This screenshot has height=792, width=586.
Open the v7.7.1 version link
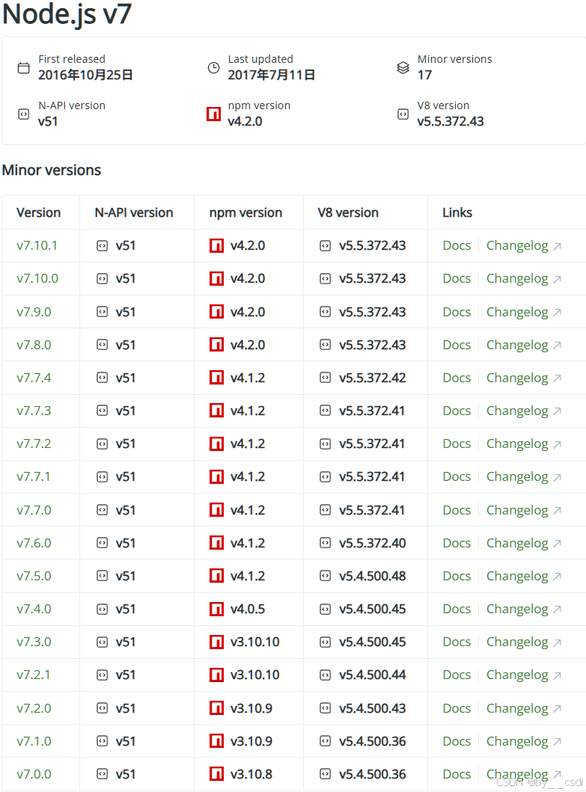[x=34, y=477]
